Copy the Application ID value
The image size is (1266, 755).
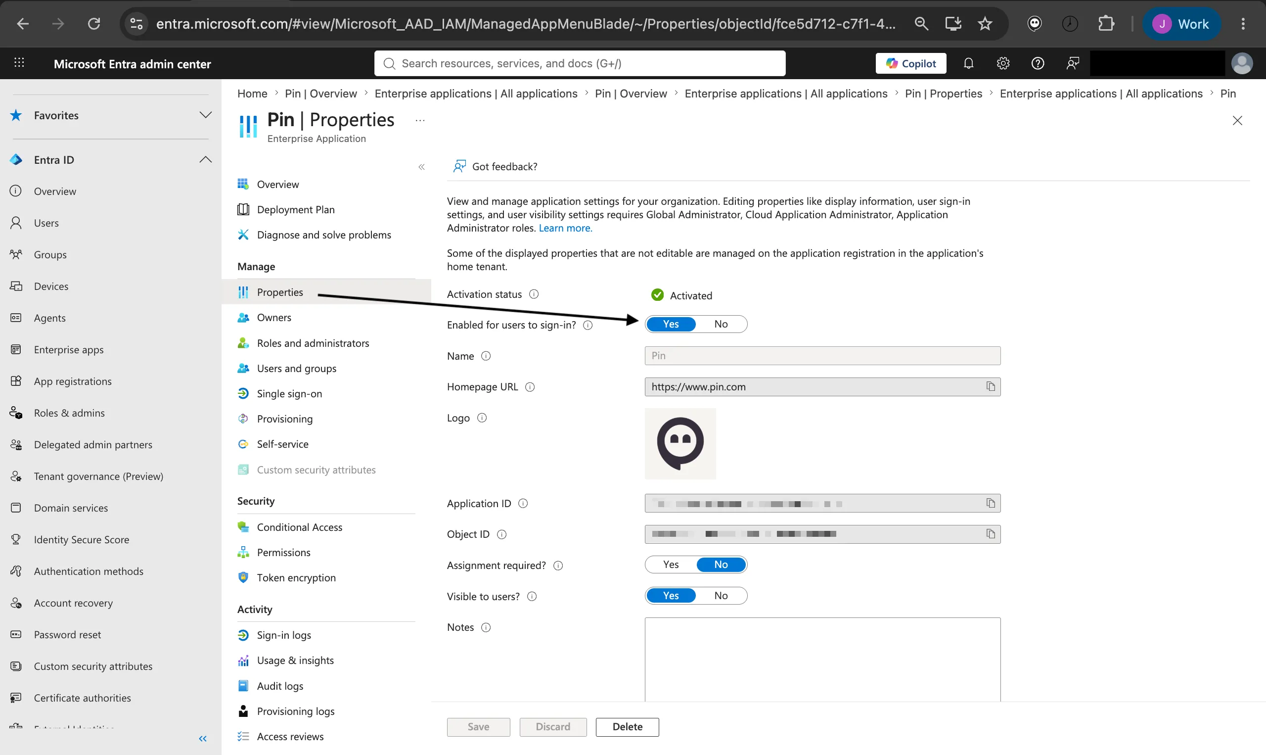991,503
